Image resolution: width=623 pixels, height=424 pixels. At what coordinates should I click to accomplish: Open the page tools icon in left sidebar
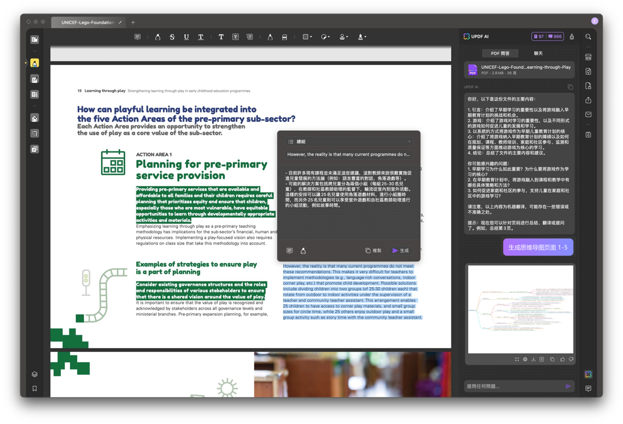[34, 118]
